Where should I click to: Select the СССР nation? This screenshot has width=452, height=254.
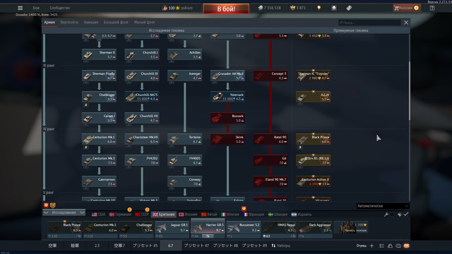tap(142, 214)
